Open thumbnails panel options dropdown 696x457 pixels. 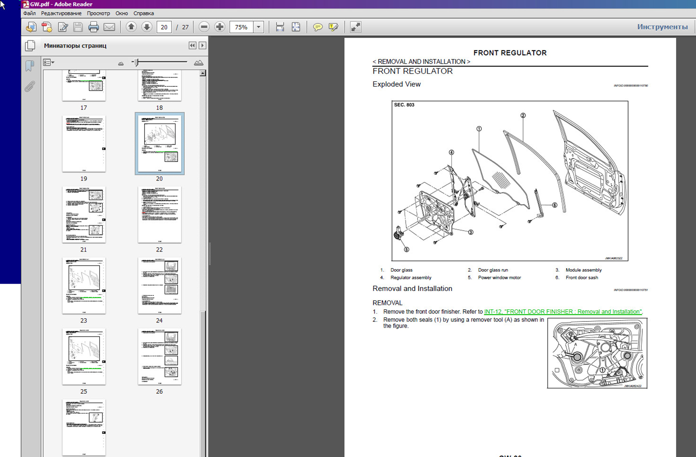click(x=49, y=62)
